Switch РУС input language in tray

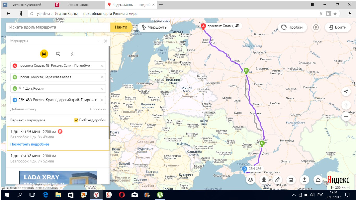coord(320,195)
